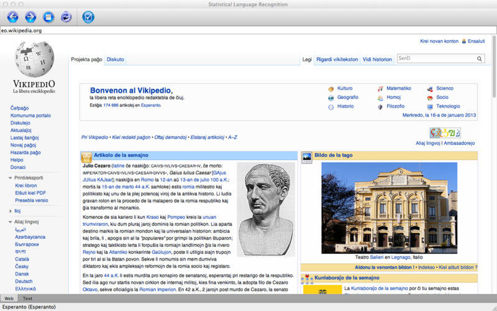497x311 pixels.
Task: Open the Pompeo link in the article
Action: 176,217
